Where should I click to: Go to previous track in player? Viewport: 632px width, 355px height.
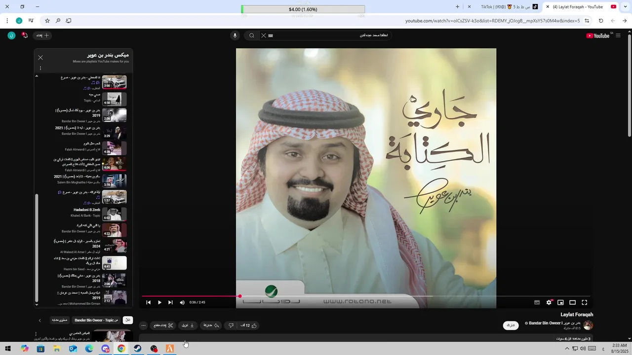[148, 302]
